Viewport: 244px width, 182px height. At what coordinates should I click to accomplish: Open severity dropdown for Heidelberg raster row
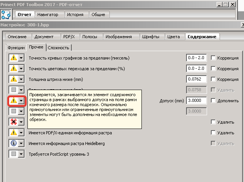pos(21,143)
